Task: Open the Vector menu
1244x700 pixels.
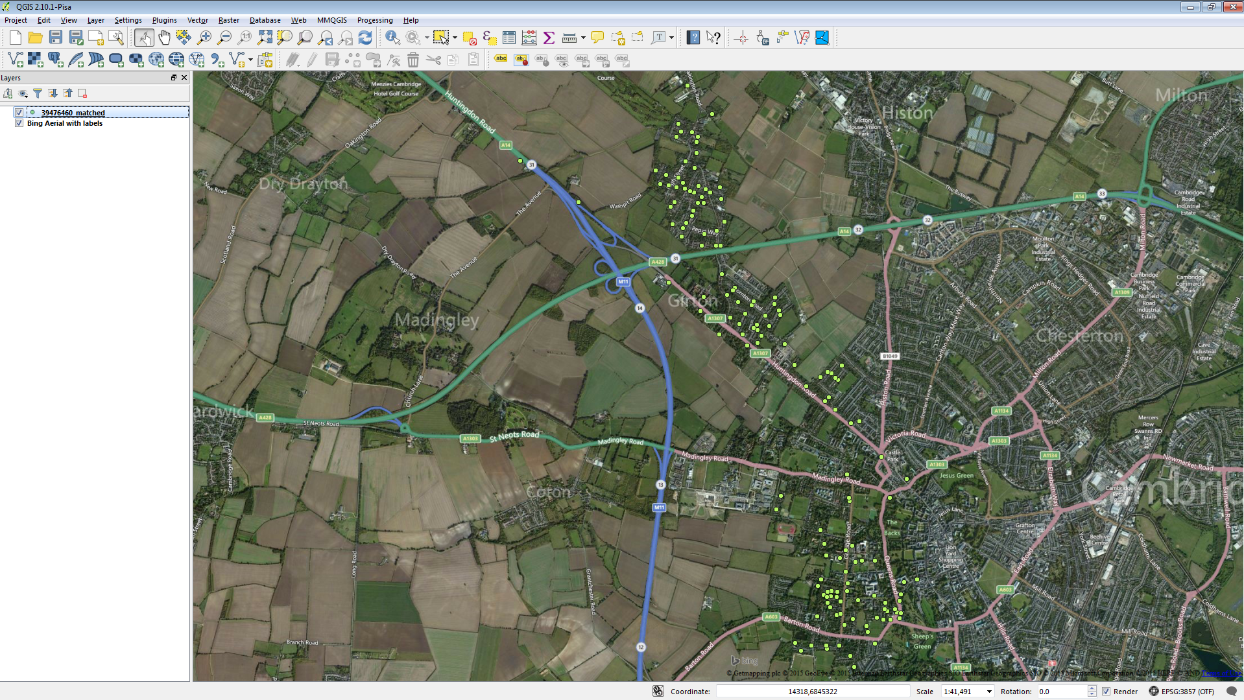Action: (198, 20)
